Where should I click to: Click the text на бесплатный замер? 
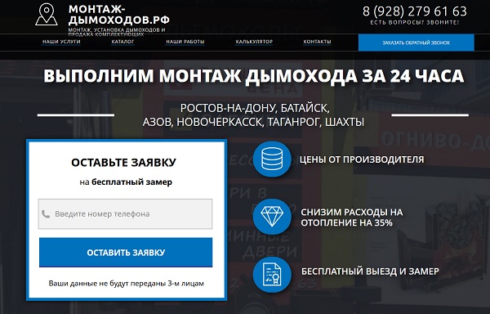(x=126, y=182)
